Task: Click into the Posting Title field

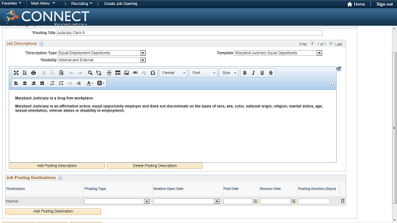Action: 189,33
